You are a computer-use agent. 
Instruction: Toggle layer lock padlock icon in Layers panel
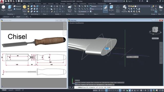(133, 6)
